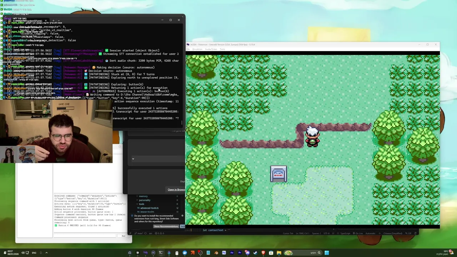Launch Microsoft Store from the taskbar

click(271, 253)
